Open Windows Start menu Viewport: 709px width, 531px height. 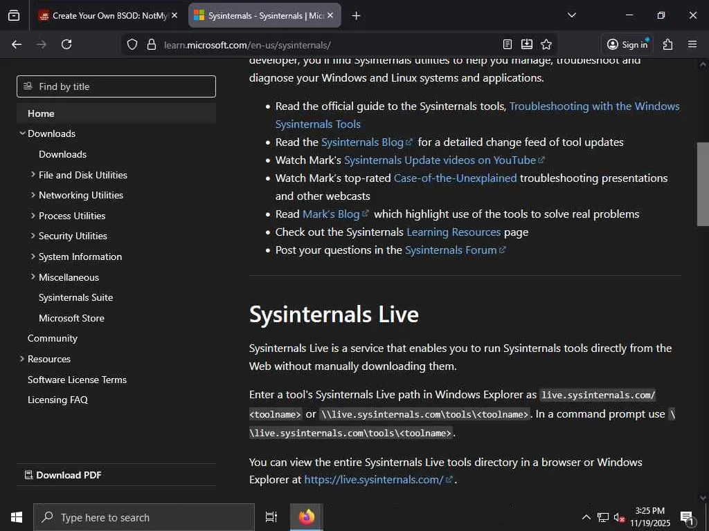click(17, 517)
